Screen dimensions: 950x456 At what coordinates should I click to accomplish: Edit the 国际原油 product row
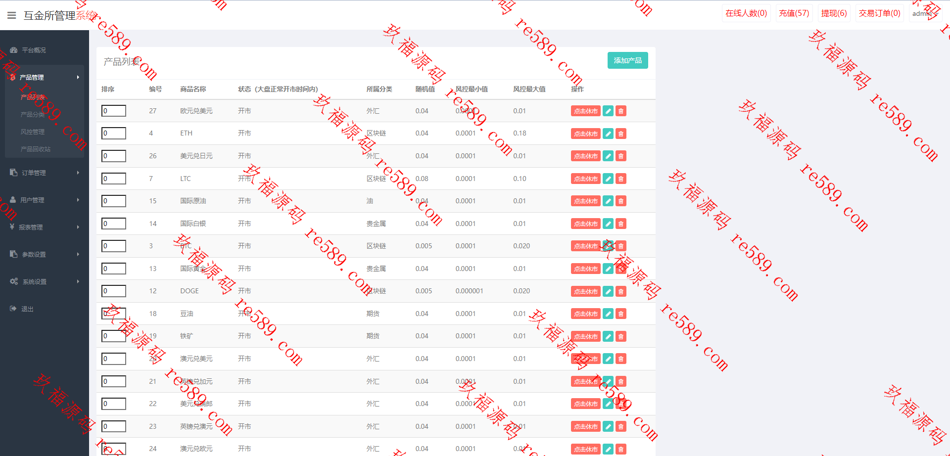(608, 201)
